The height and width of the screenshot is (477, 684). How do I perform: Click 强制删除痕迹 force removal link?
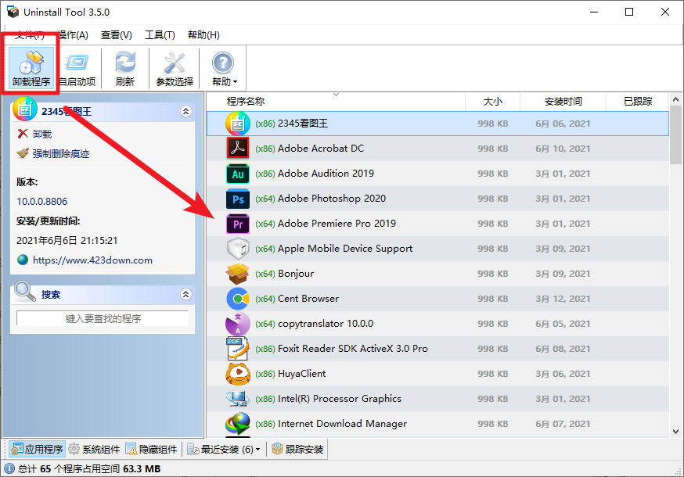click(61, 153)
